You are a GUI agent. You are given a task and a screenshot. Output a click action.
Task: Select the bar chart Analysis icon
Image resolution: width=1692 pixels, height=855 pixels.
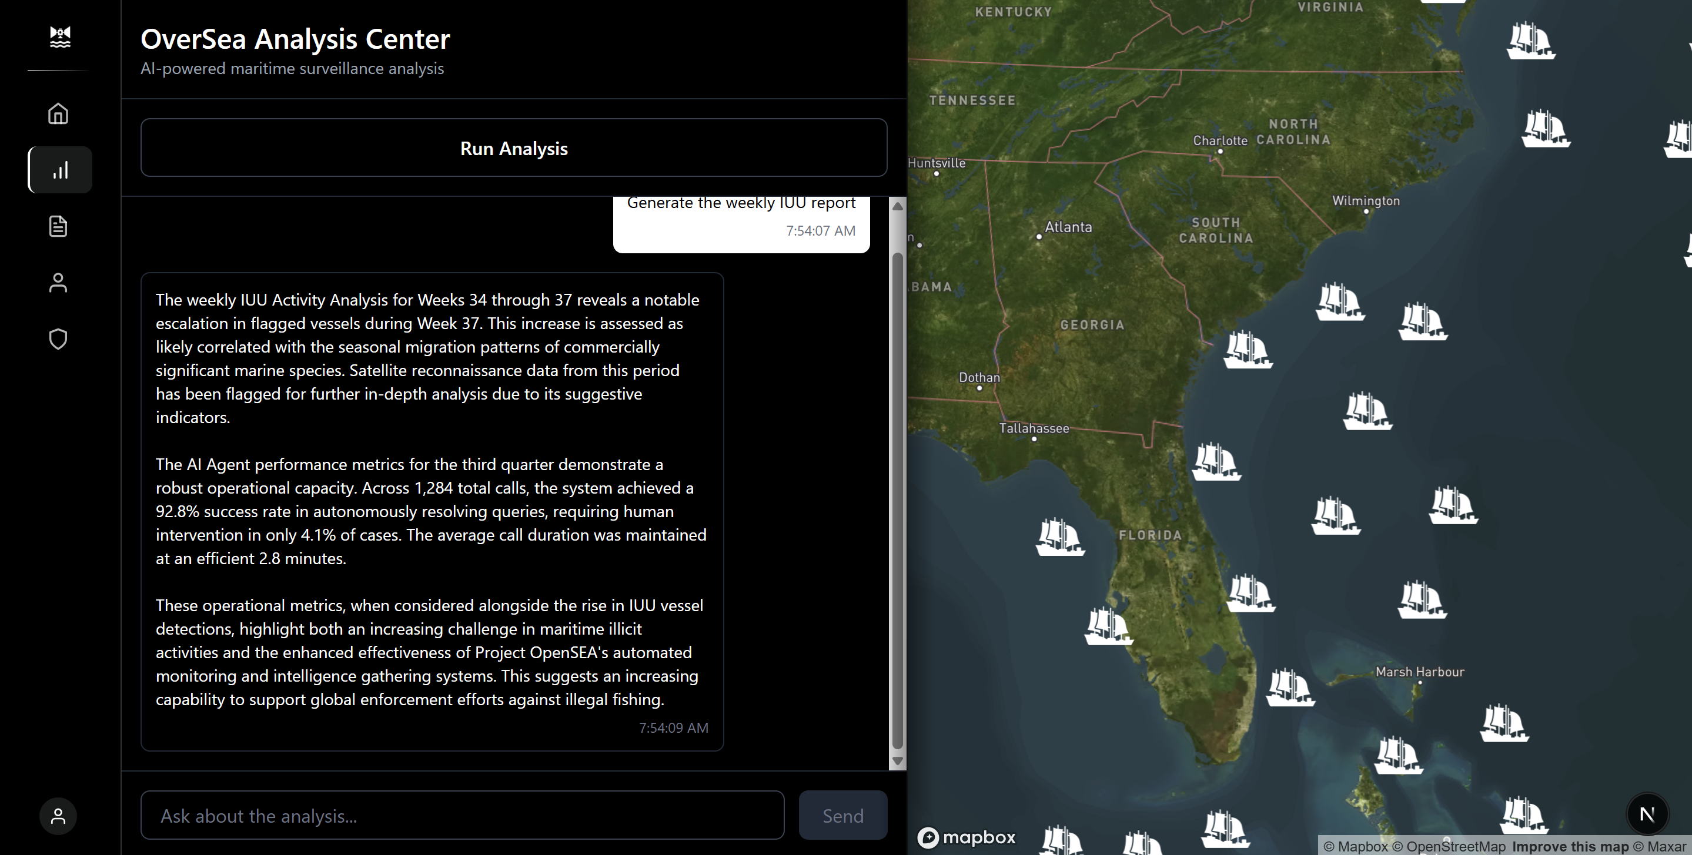60,170
